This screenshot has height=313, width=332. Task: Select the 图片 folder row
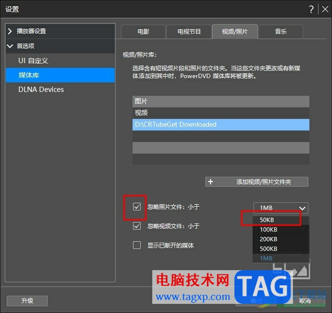coord(221,102)
